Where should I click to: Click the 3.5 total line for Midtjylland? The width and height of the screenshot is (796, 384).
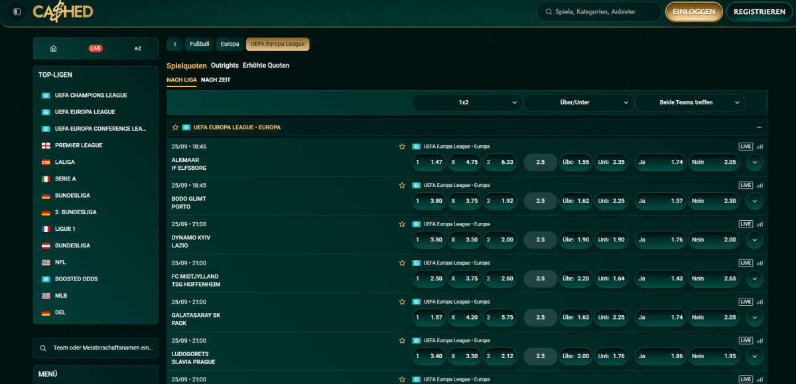541,279
